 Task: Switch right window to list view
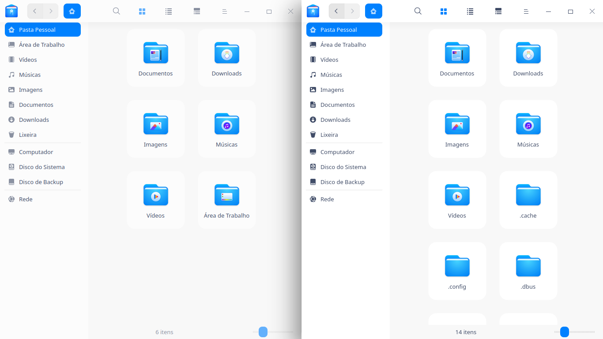470,11
